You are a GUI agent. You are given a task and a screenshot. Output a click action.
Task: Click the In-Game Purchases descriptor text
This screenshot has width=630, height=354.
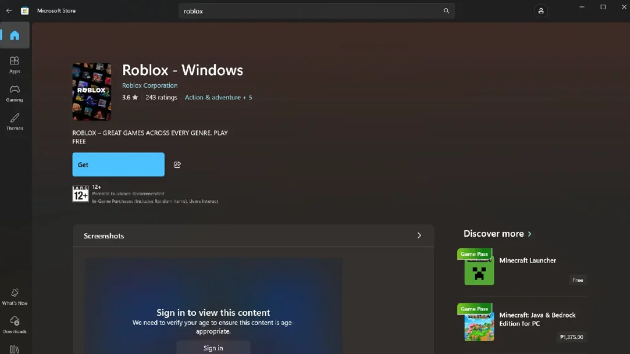tap(155, 202)
